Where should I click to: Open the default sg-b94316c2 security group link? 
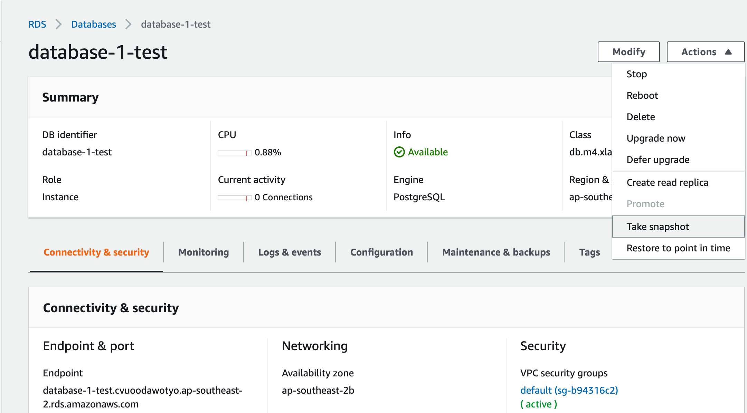tap(569, 390)
